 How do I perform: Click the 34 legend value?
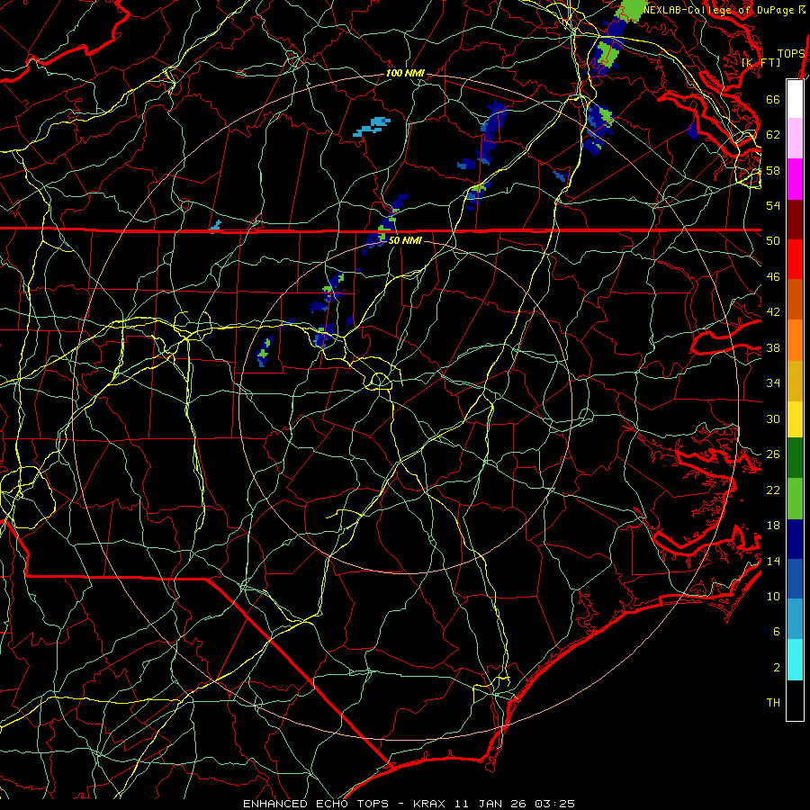point(773,383)
